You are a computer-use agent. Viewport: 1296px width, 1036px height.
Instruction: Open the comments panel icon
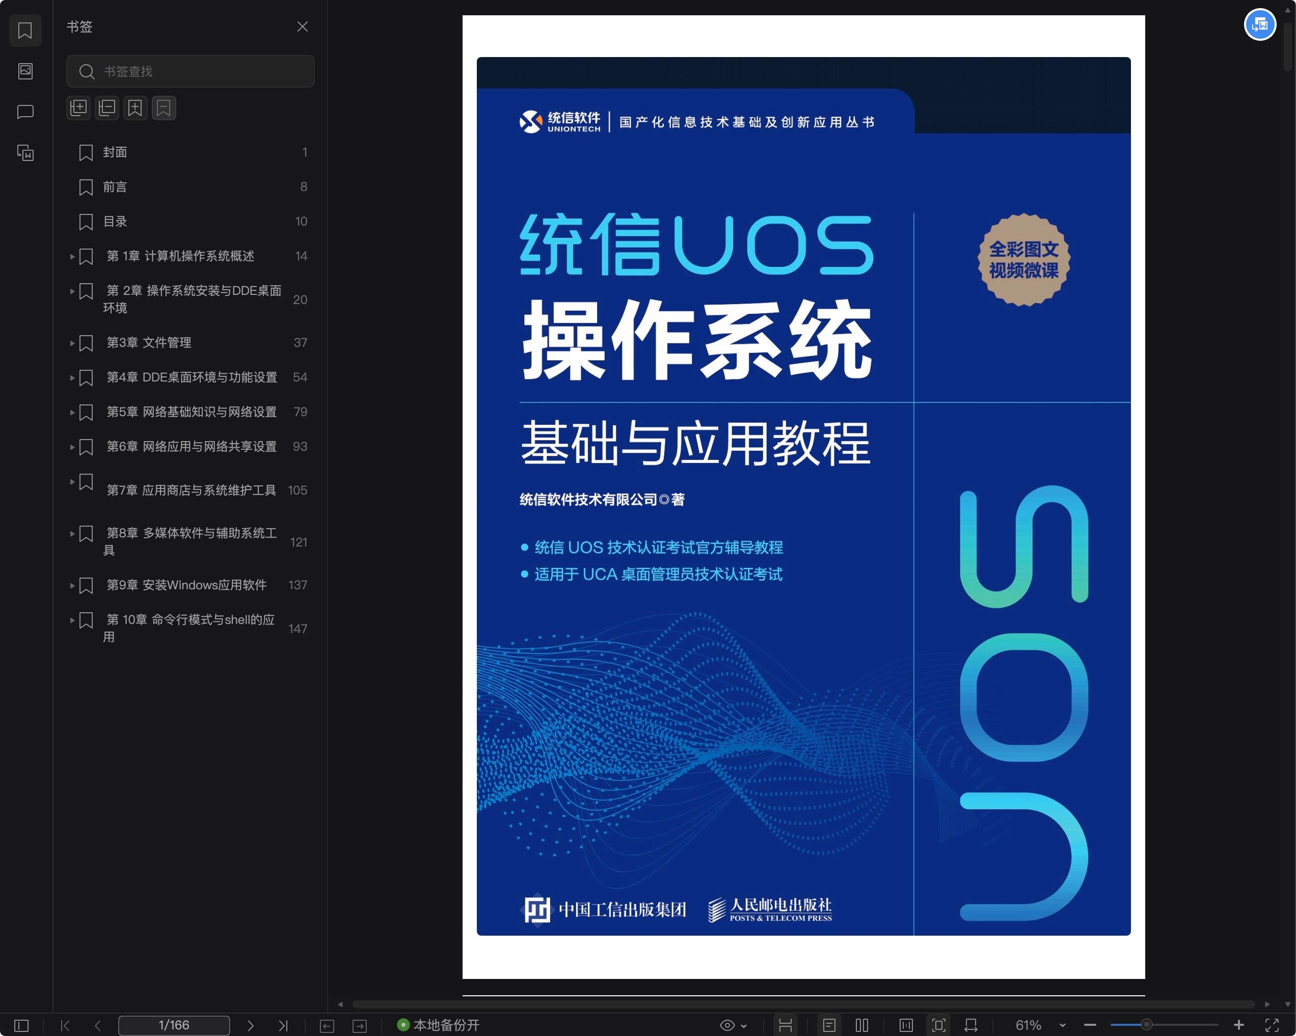[25, 112]
